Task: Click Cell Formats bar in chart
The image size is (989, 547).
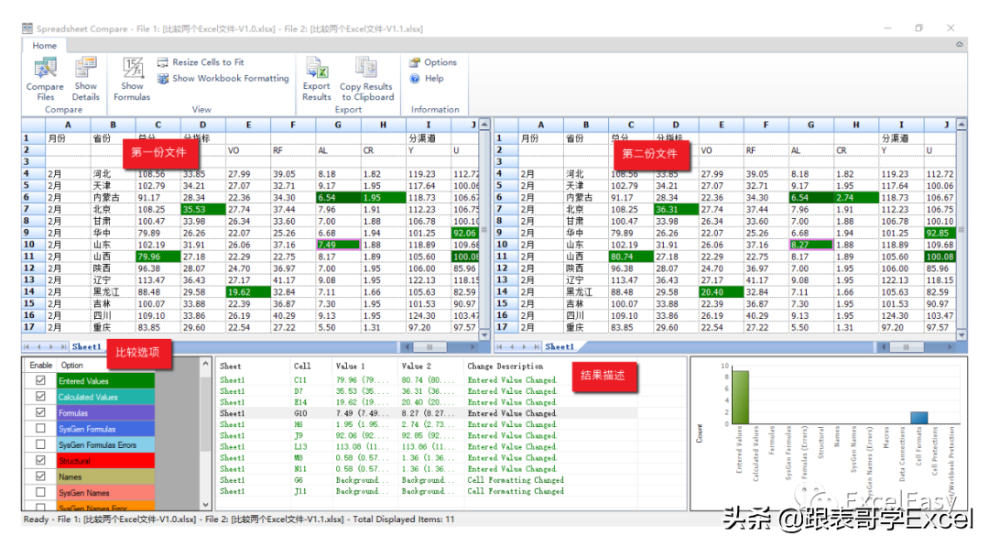Action: (919, 418)
